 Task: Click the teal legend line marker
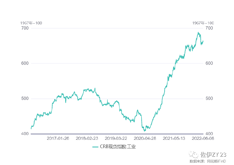[95, 147]
